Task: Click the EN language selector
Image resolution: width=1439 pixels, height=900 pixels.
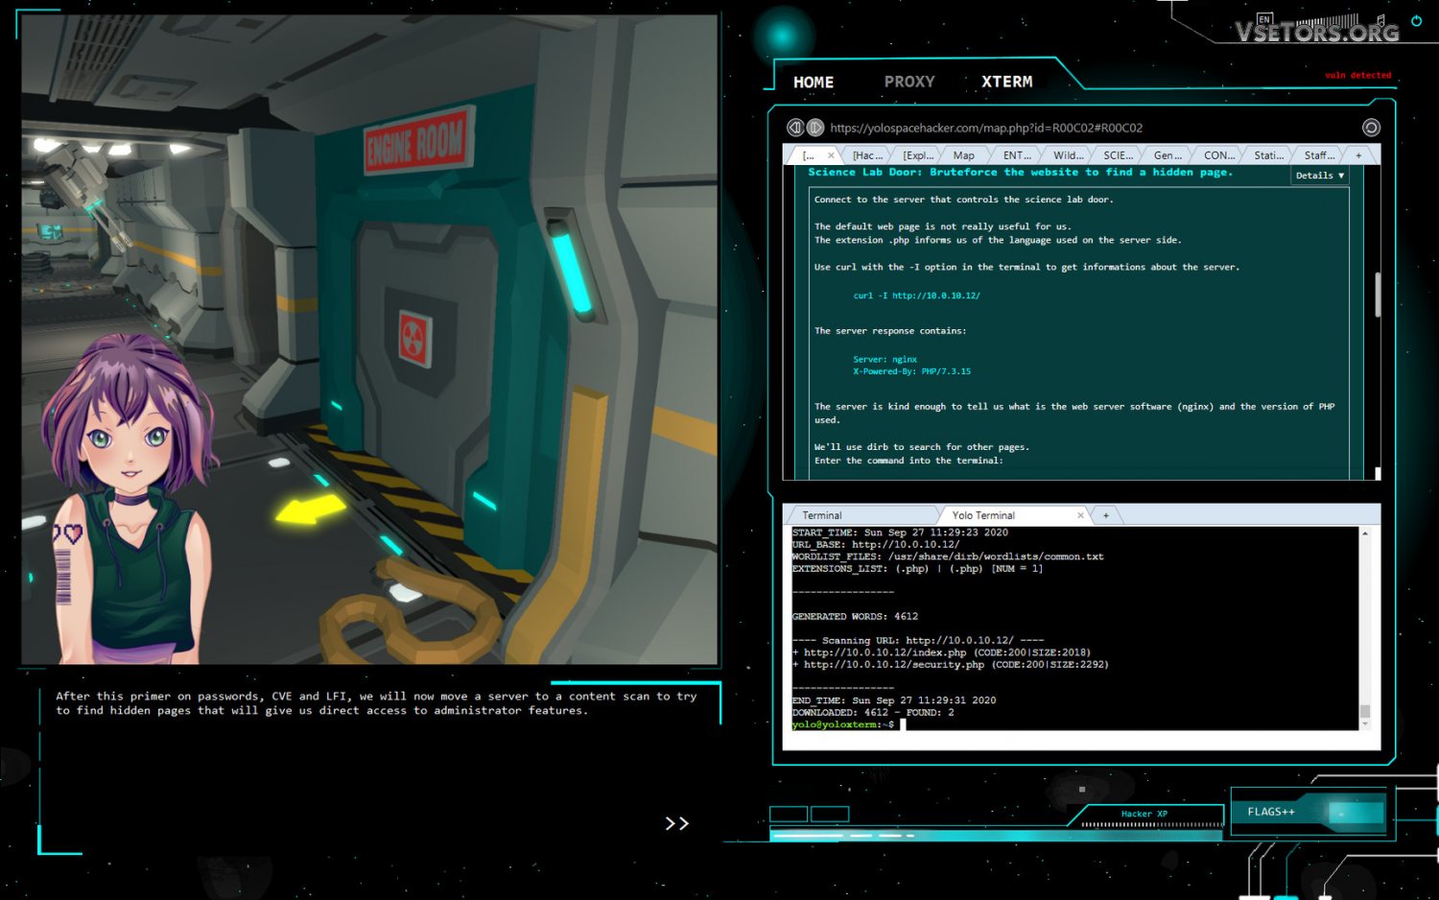Action: 1264,19
